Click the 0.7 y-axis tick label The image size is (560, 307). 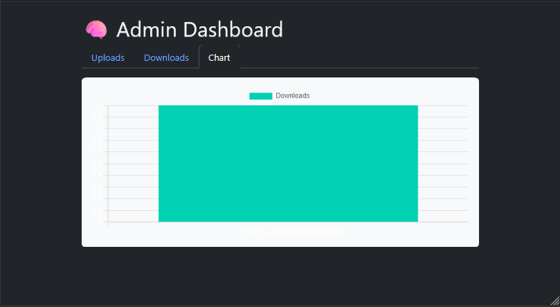(x=98, y=140)
